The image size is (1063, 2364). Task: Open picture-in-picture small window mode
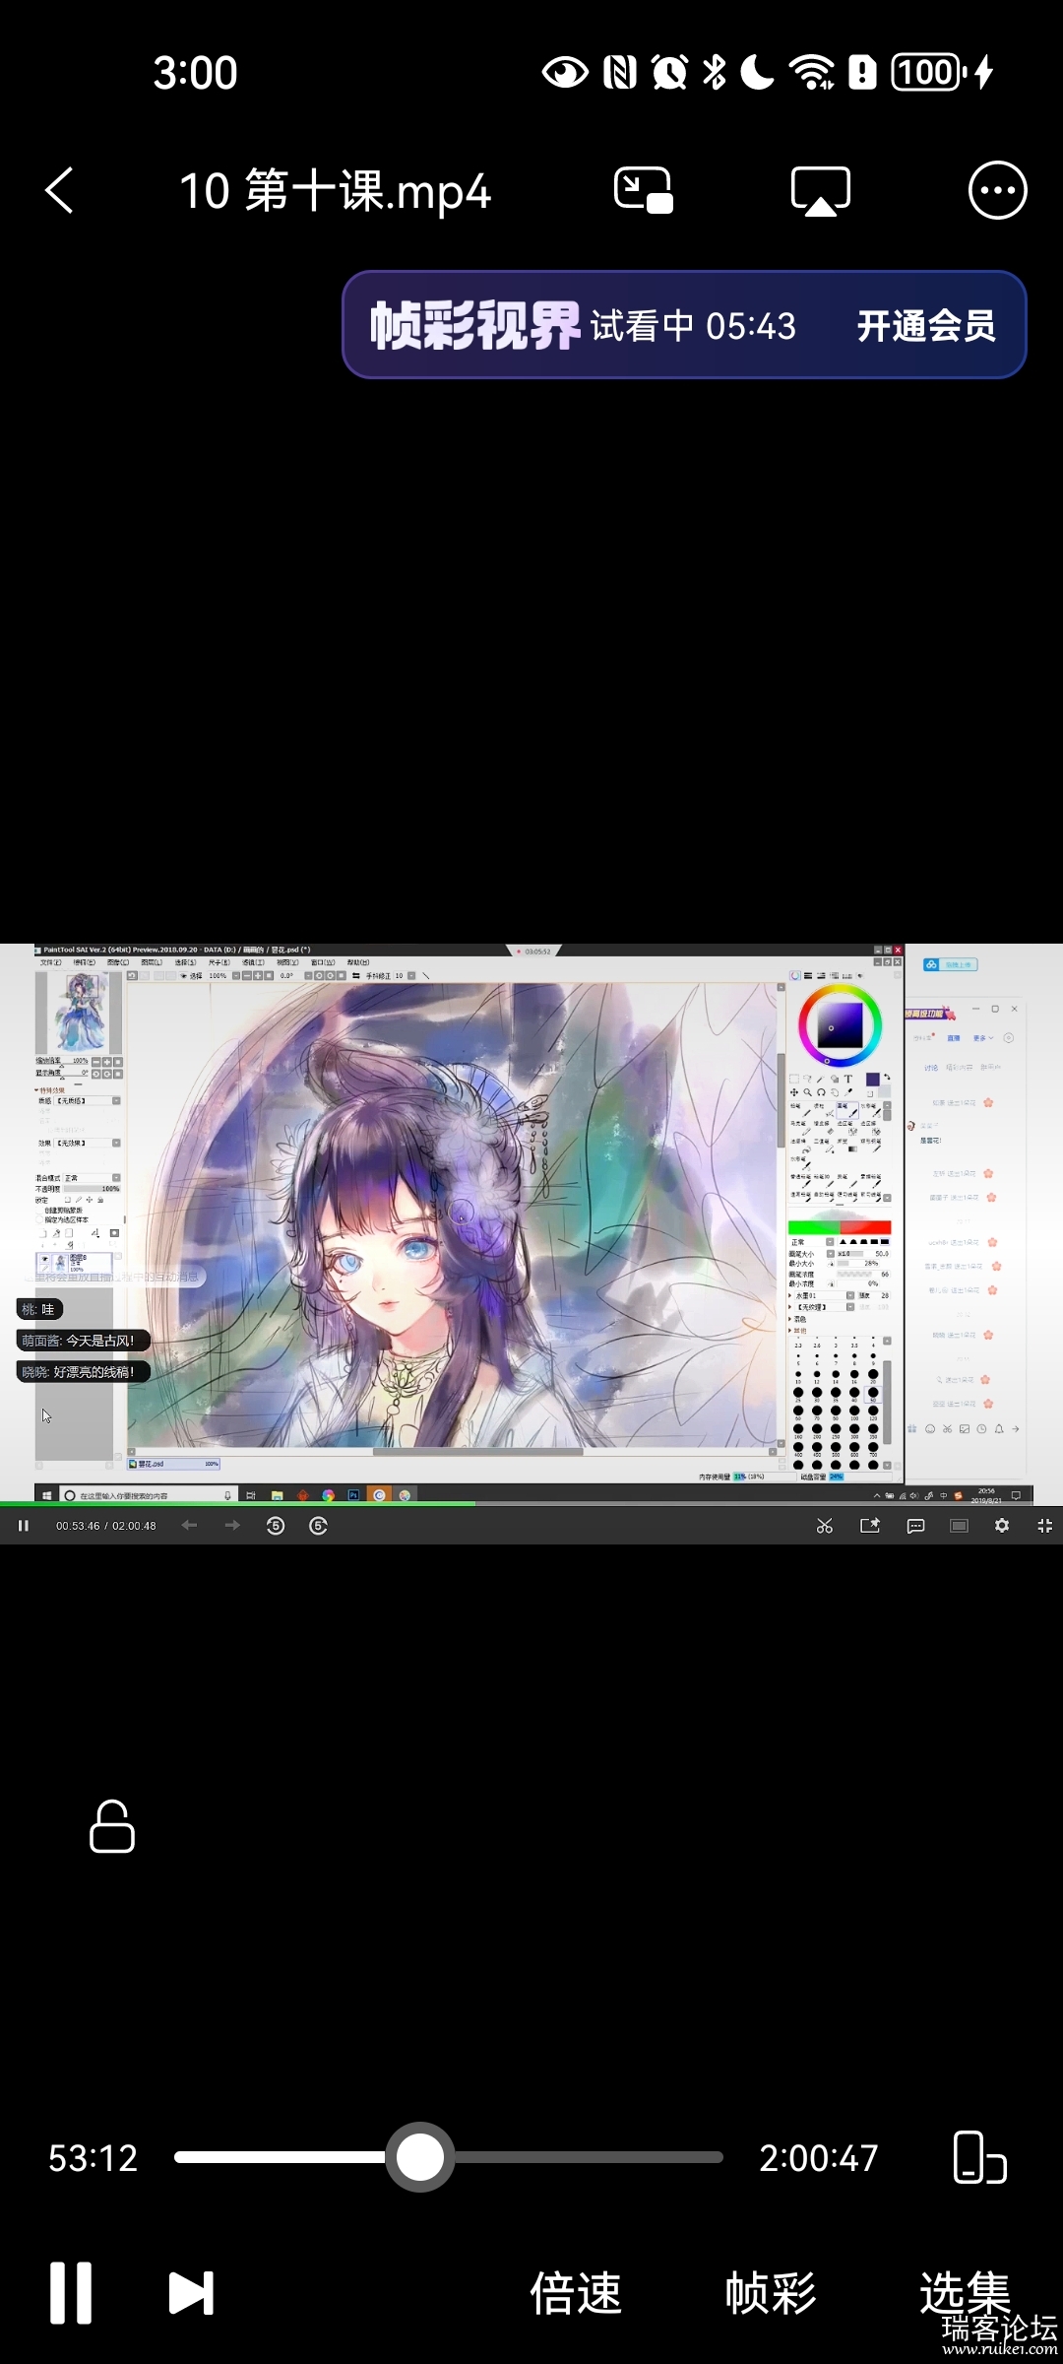(x=643, y=190)
